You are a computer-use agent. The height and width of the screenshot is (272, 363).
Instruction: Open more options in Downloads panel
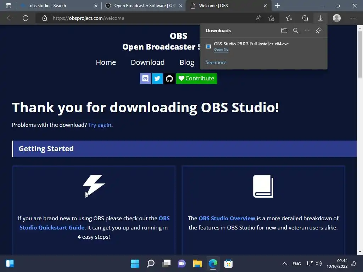[307, 30]
